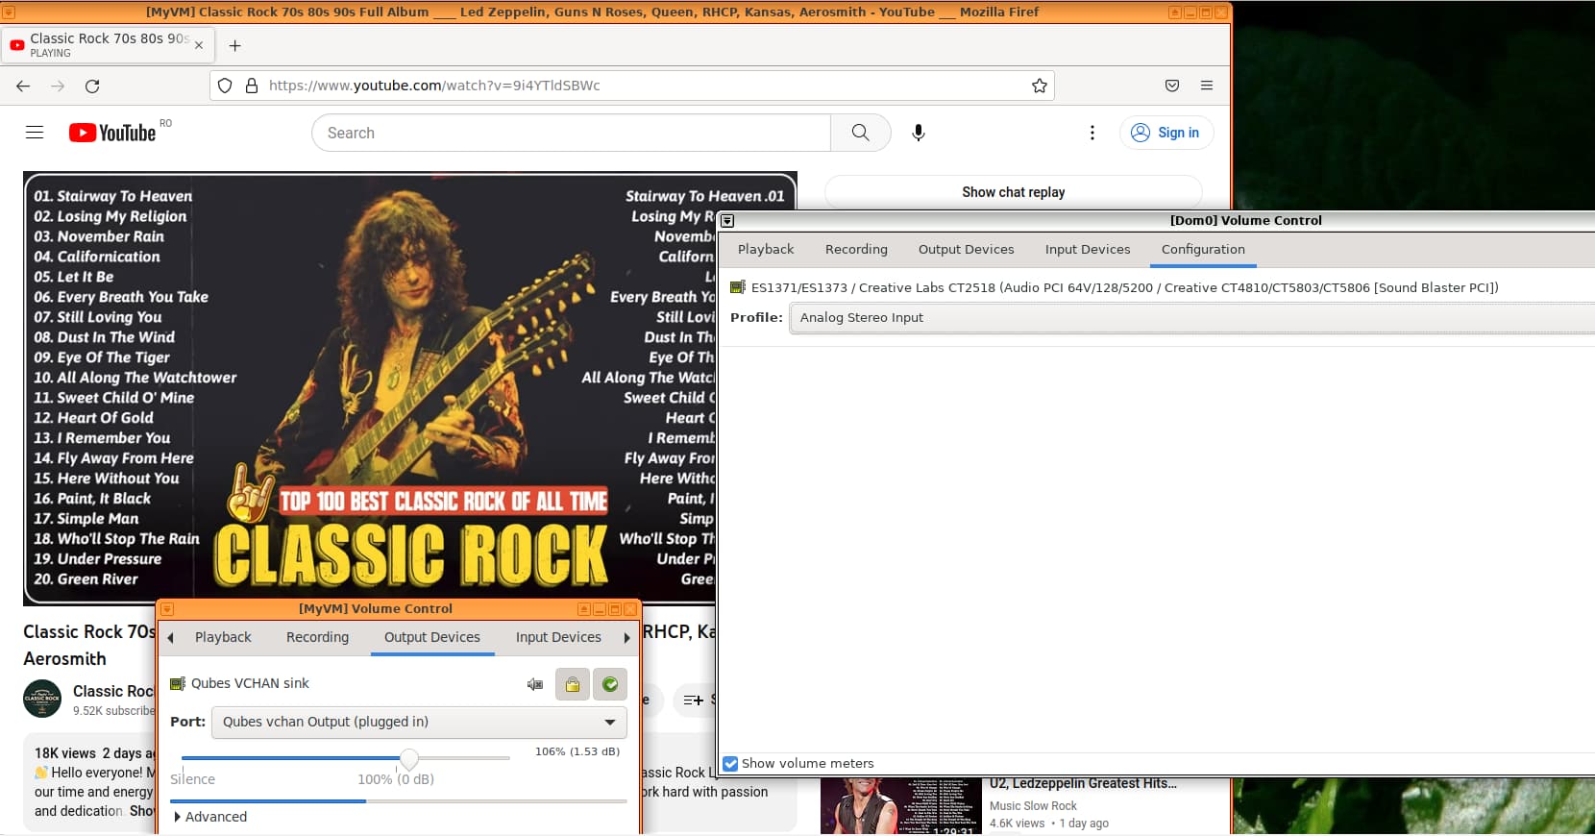The width and height of the screenshot is (1595, 836).
Task: Sign in to YouTube
Action: click(1166, 133)
